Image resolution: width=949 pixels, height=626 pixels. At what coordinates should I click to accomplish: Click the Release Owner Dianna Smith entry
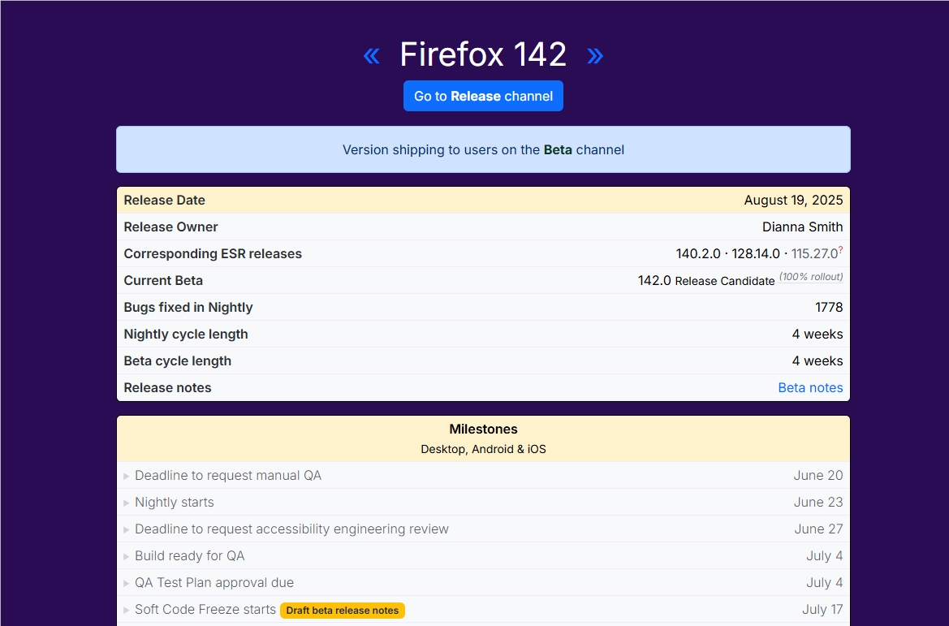[802, 227]
